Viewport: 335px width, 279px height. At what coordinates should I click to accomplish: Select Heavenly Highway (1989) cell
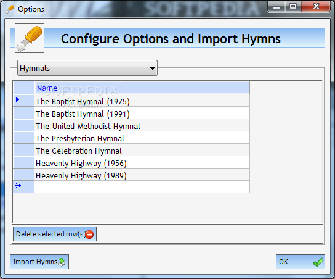point(142,175)
